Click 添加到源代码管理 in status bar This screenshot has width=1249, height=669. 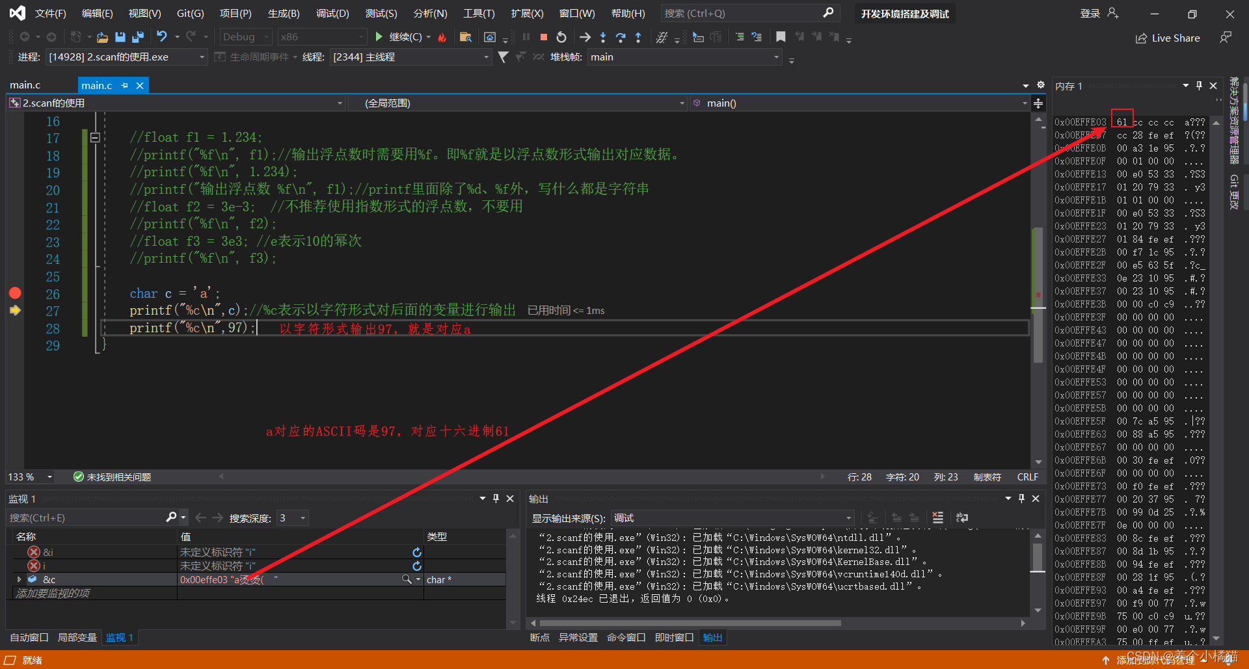point(1155,660)
